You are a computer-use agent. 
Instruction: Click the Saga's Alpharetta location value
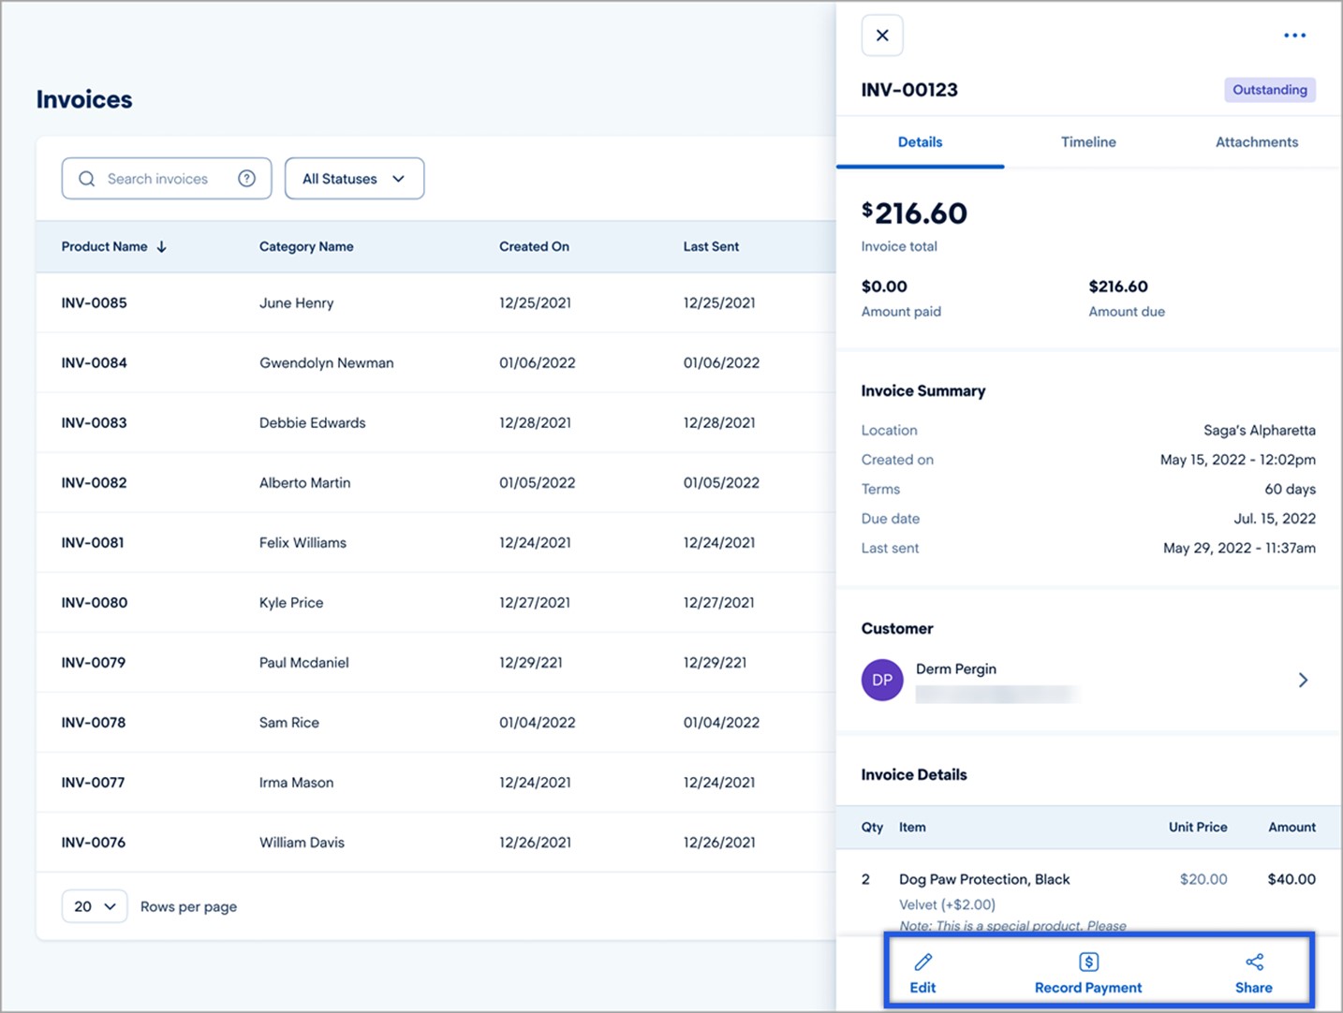point(1260,431)
